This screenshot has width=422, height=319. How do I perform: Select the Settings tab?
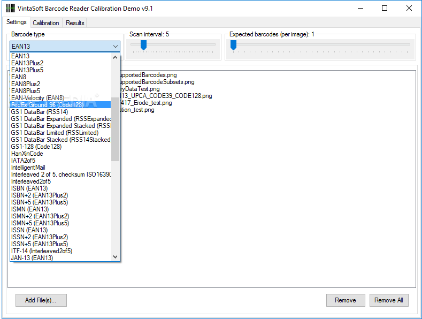[17, 22]
